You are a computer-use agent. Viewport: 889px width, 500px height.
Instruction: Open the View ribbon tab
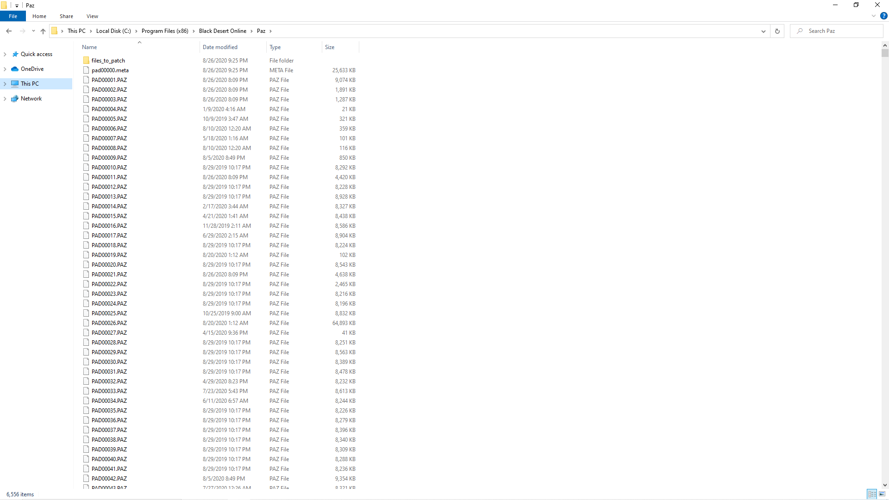coord(92,16)
